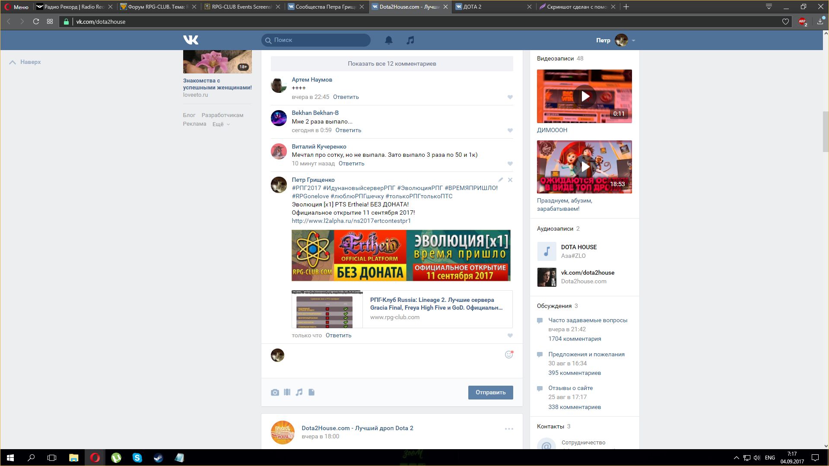Viewport: 829px width, 466px height.
Task: Click the VK logo in the header
Action: [191, 40]
